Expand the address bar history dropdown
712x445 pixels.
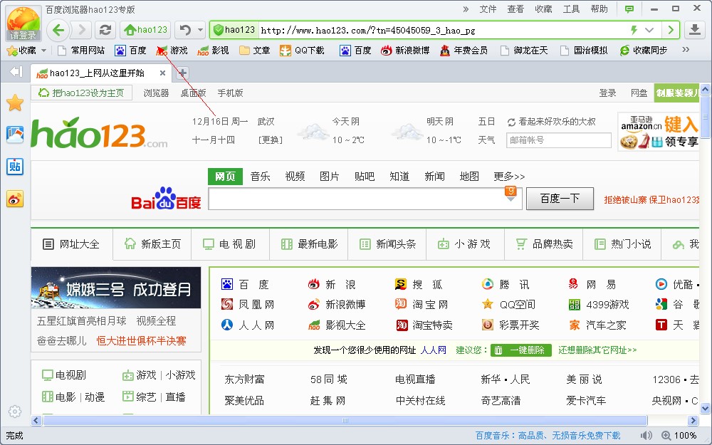[x=649, y=30]
